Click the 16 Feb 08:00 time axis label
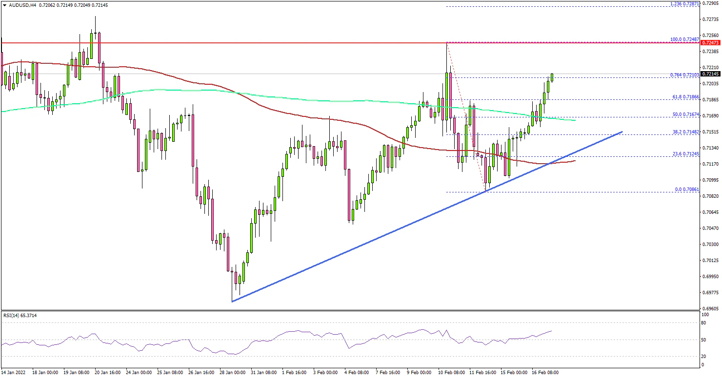This screenshot has width=722, height=378. pos(544,372)
